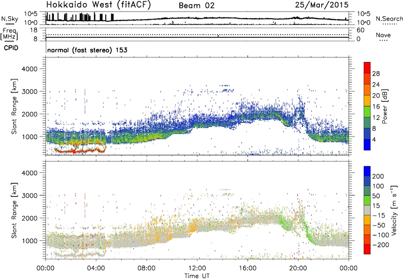Click the "−15" label on velocity colorbar
The height and width of the screenshot is (279, 403).
coord(379,216)
